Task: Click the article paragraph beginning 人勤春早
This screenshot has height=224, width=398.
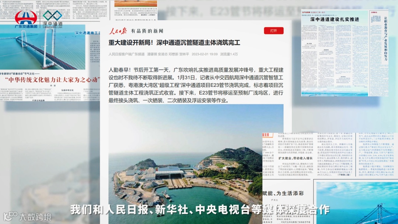Action: (196, 85)
